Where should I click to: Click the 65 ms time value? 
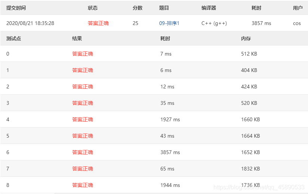pos(167,169)
